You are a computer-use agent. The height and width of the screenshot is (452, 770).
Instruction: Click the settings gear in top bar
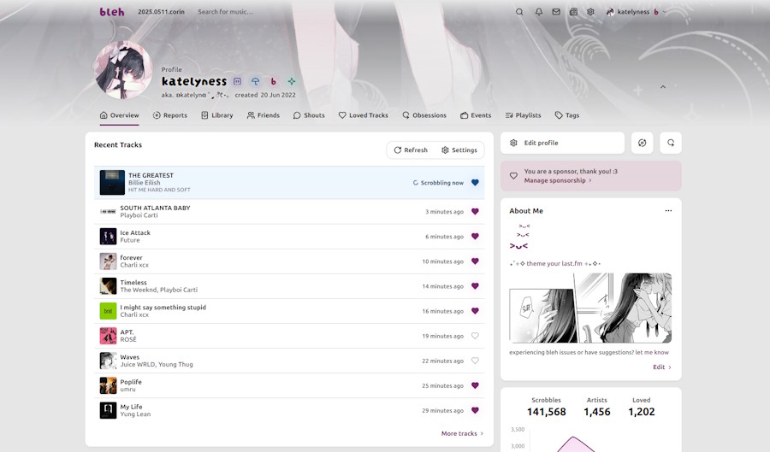(x=590, y=12)
